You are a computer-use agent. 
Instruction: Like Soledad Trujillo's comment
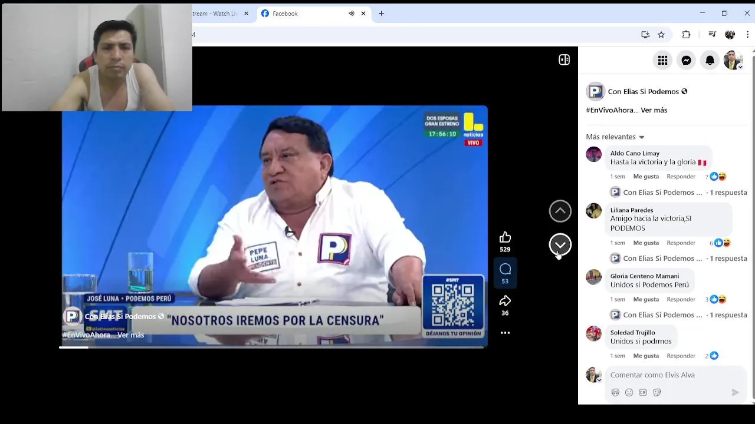646,356
